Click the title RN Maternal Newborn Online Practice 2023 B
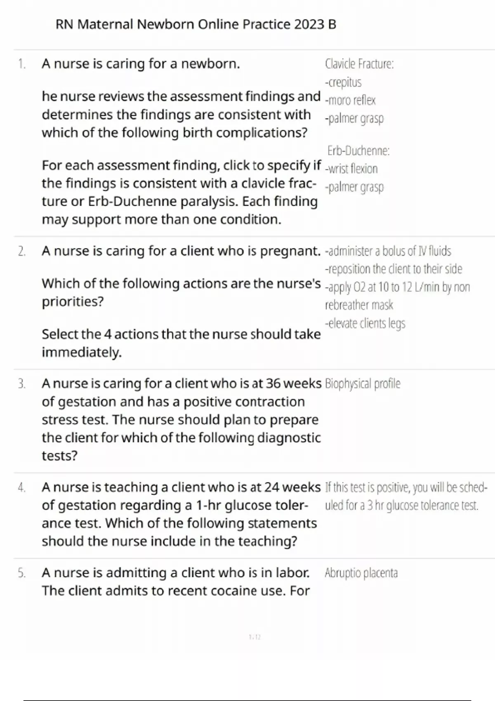The image size is (495, 701). [x=196, y=25]
